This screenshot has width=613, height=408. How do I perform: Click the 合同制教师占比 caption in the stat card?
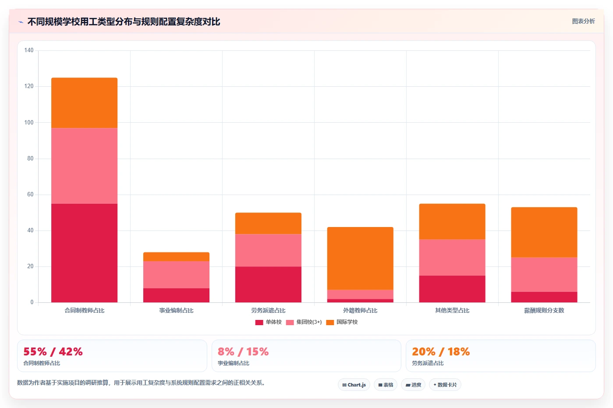click(42, 363)
